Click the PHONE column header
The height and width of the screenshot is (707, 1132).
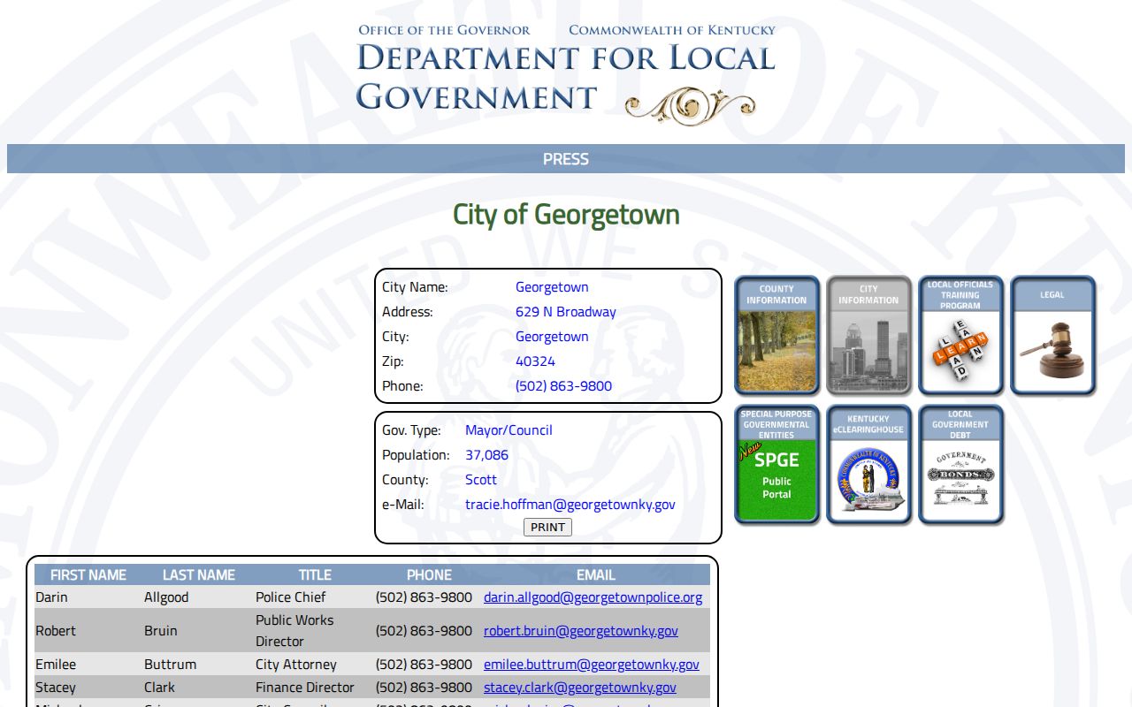click(429, 574)
